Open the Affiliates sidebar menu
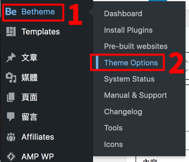Screen dimensions: 189x162 pos(38,137)
